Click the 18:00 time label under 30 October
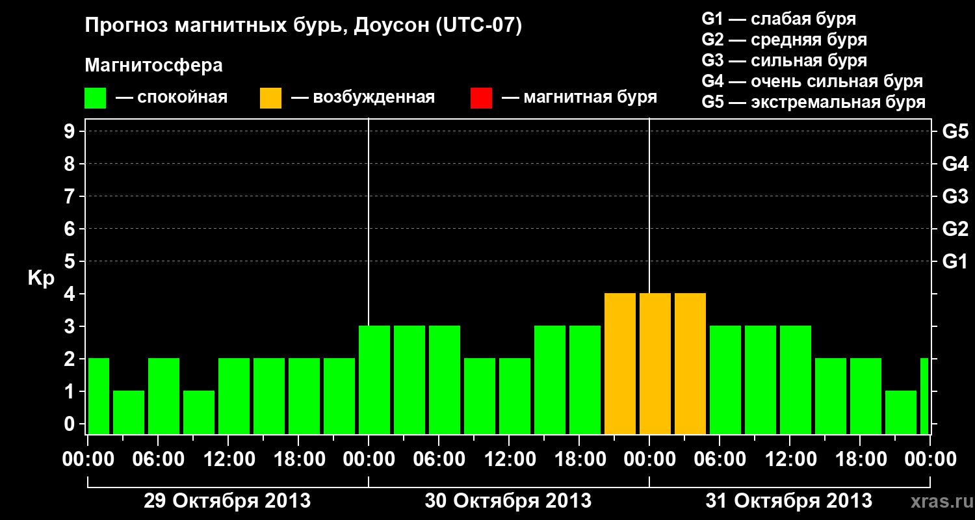Screen dimensions: 975x520 click(579, 460)
